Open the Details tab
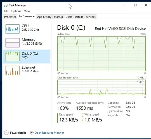The width and height of the screenshot is (151, 139). (79, 17)
